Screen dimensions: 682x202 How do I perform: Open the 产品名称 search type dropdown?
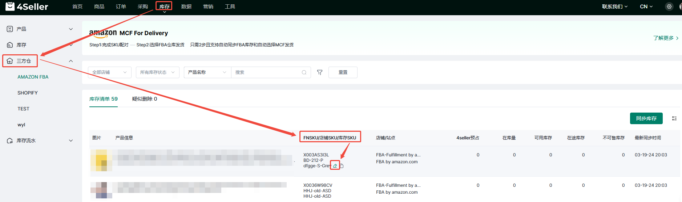click(x=207, y=72)
